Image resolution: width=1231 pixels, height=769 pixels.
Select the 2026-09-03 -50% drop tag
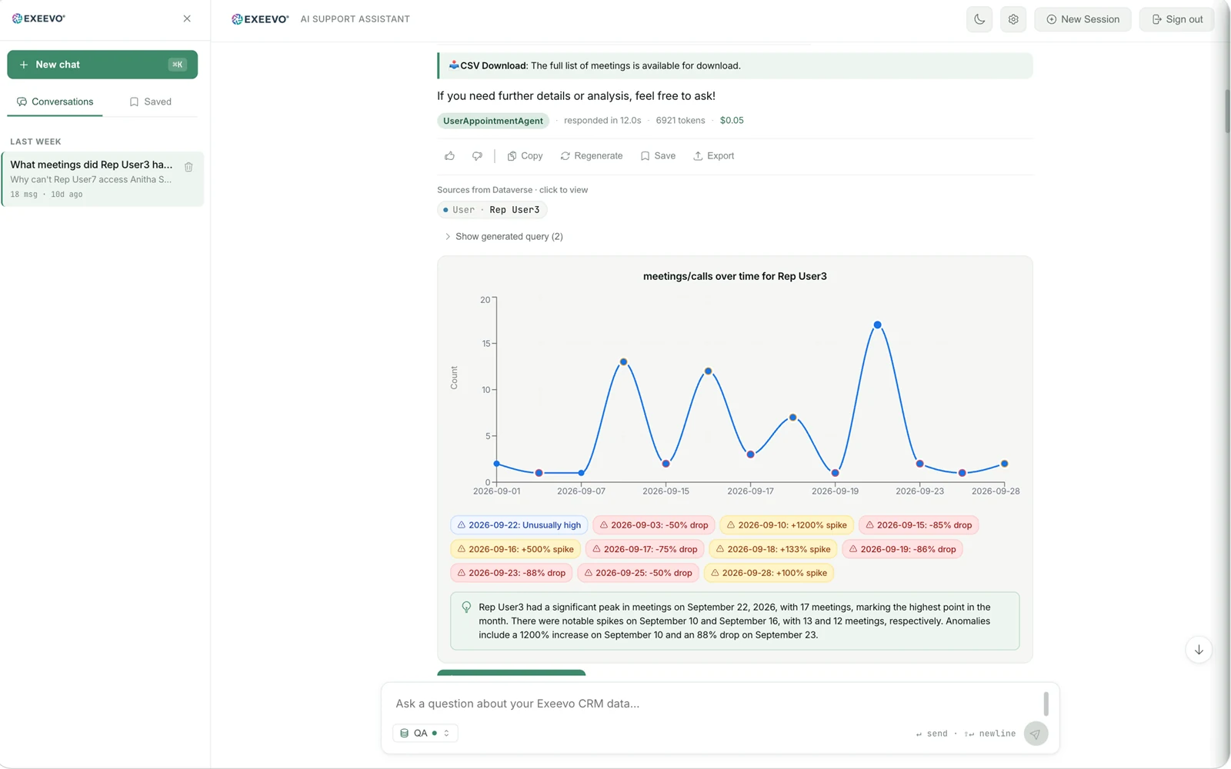(x=653, y=525)
